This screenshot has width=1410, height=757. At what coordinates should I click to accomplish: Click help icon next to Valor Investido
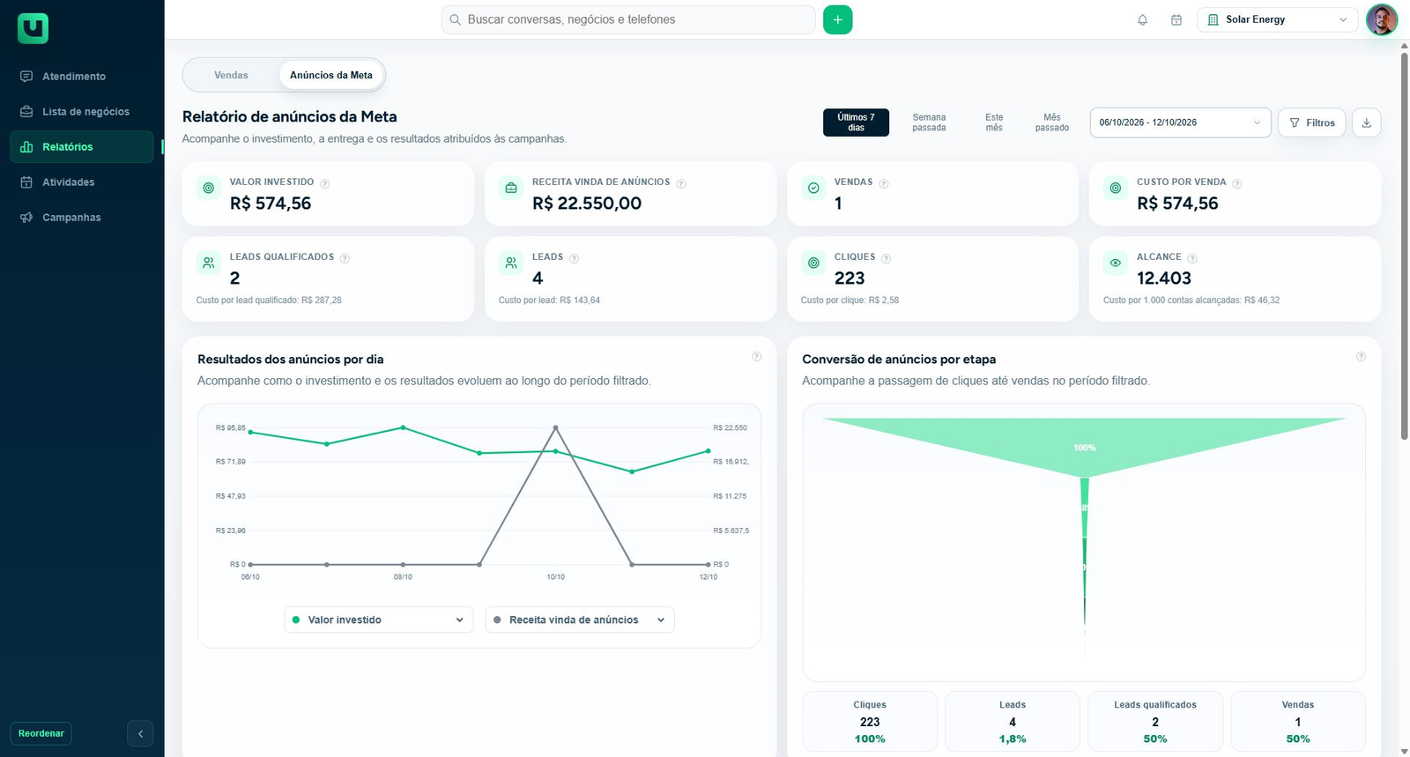point(324,183)
